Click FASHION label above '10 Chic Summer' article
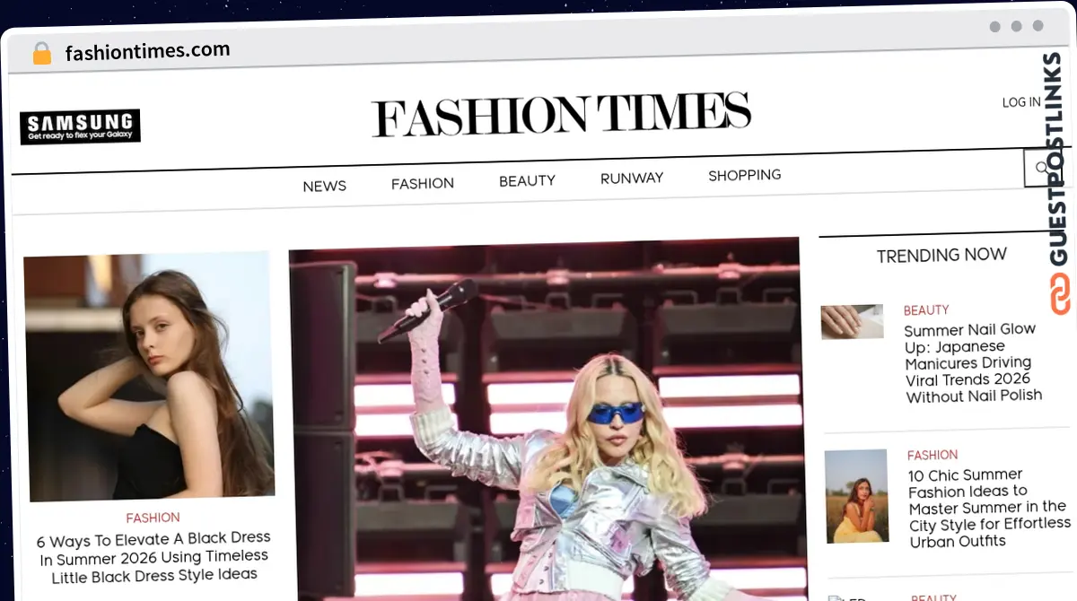 click(933, 455)
